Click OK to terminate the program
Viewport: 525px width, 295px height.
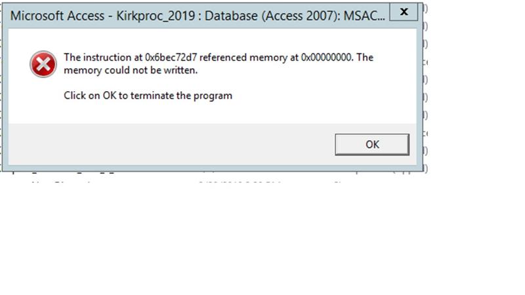372,144
